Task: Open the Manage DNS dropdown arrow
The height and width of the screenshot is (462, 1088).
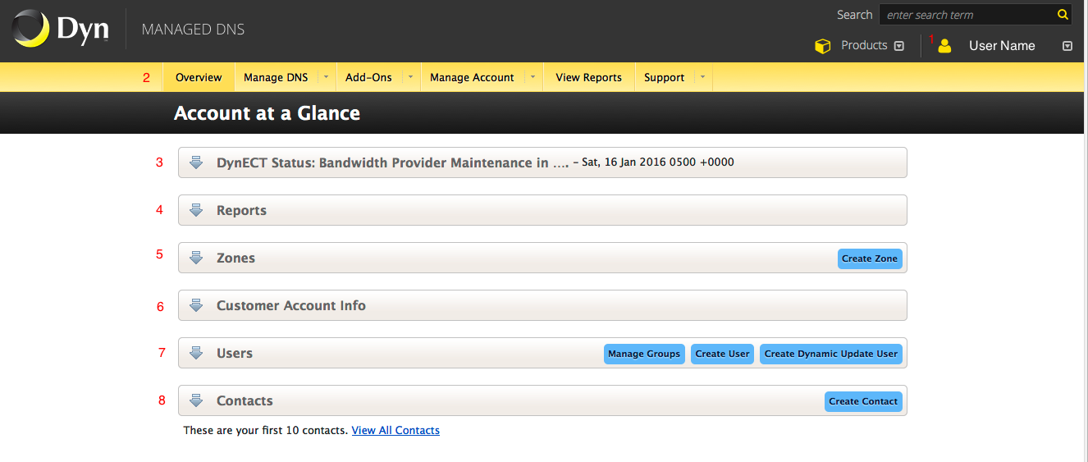Action: tap(326, 77)
